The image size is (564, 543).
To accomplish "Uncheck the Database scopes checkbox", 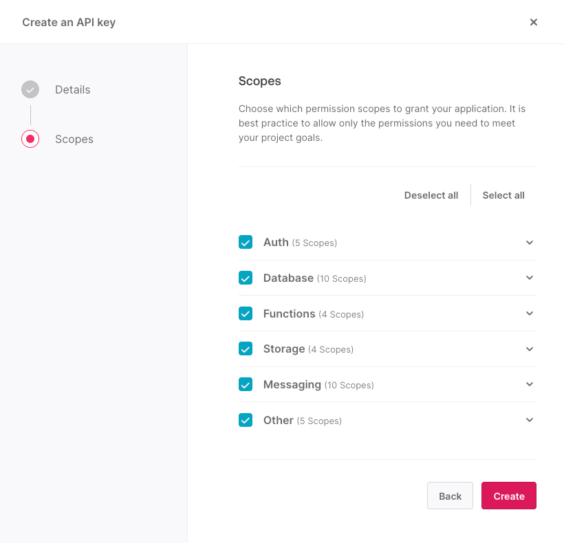I will tap(246, 278).
